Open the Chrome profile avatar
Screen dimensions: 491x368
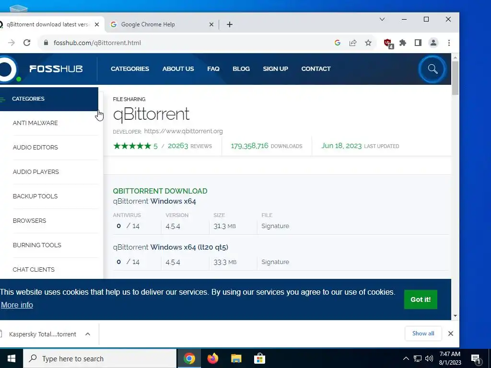click(x=433, y=43)
